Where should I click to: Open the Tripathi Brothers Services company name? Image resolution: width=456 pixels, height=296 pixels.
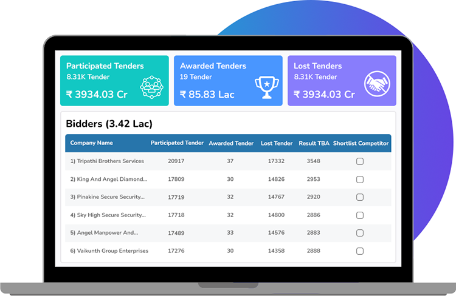point(107,161)
